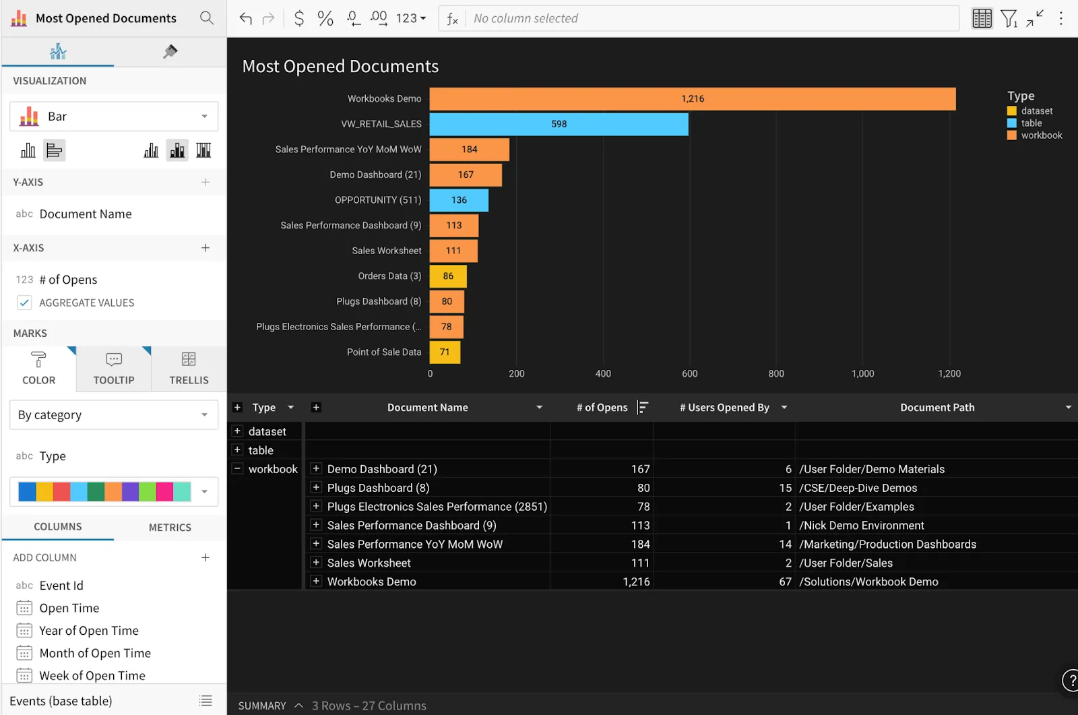Open the filter icon in top toolbar

point(1009,18)
